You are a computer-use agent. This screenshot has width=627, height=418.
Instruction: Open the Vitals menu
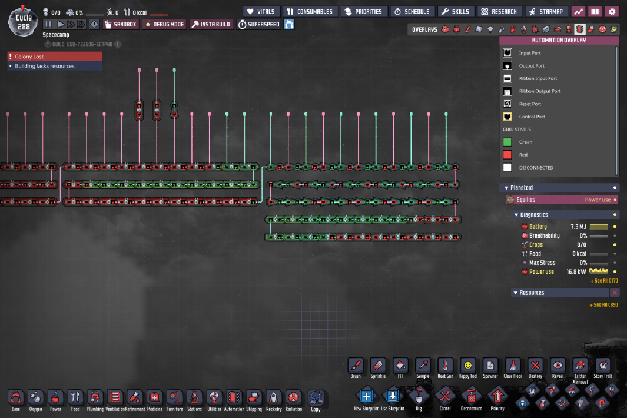click(261, 12)
